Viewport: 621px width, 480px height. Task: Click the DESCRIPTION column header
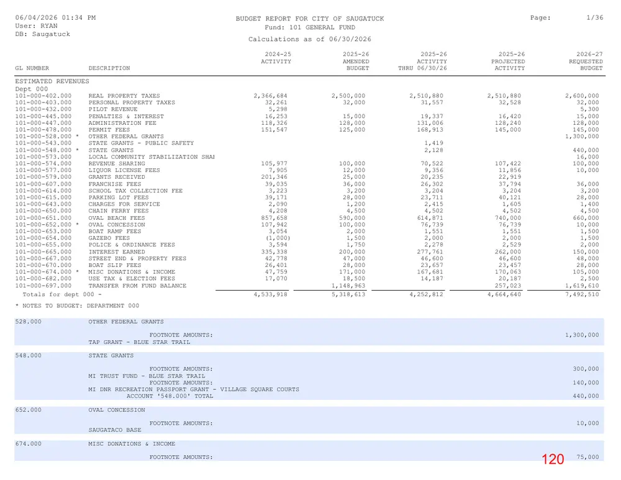(x=109, y=68)
